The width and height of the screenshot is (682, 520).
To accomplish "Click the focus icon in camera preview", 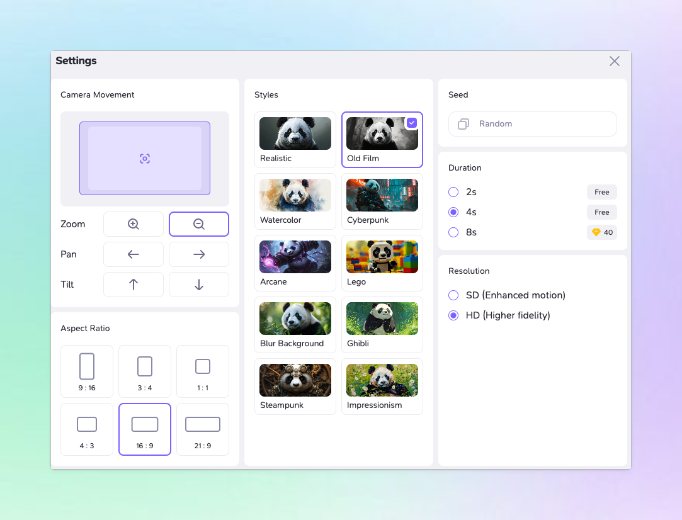I will click(145, 159).
